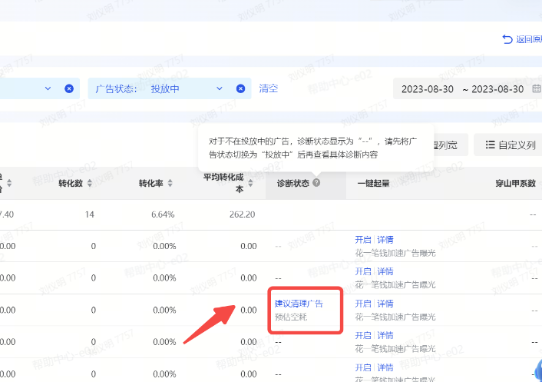542x382 pixels.
Task: Click the column width button beside 自定义列
Action: coord(449,145)
